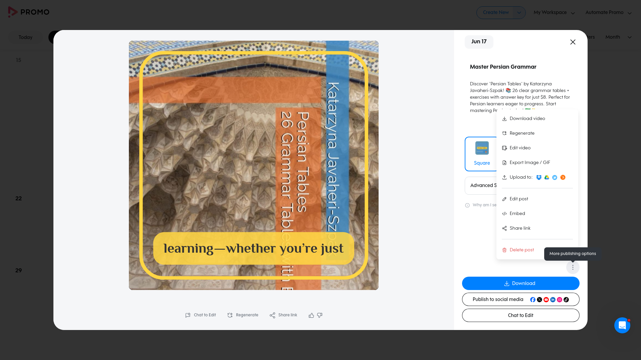This screenshot has height=360, width=641.
Task: Close the post preview dialog
Action: pyautogui.click(x=573, y=42)
